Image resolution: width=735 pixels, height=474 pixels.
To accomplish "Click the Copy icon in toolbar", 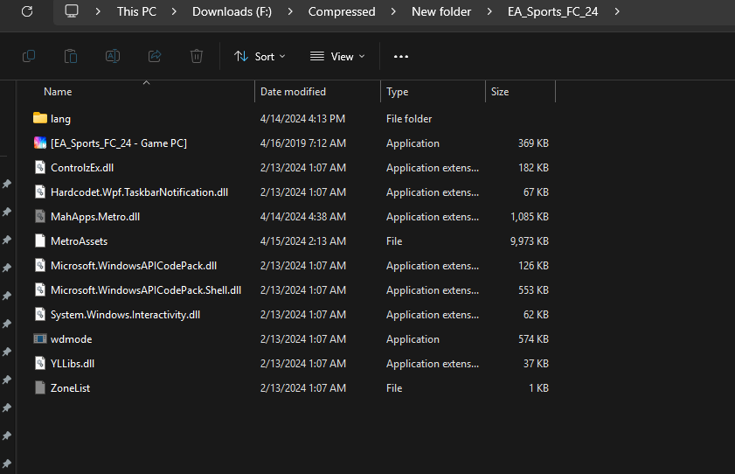I will pos(29,56).
